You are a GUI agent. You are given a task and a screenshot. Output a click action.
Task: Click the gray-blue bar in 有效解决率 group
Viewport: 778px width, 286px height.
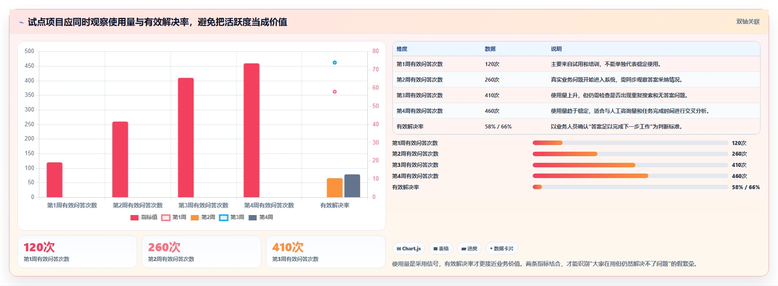(352, 186)
